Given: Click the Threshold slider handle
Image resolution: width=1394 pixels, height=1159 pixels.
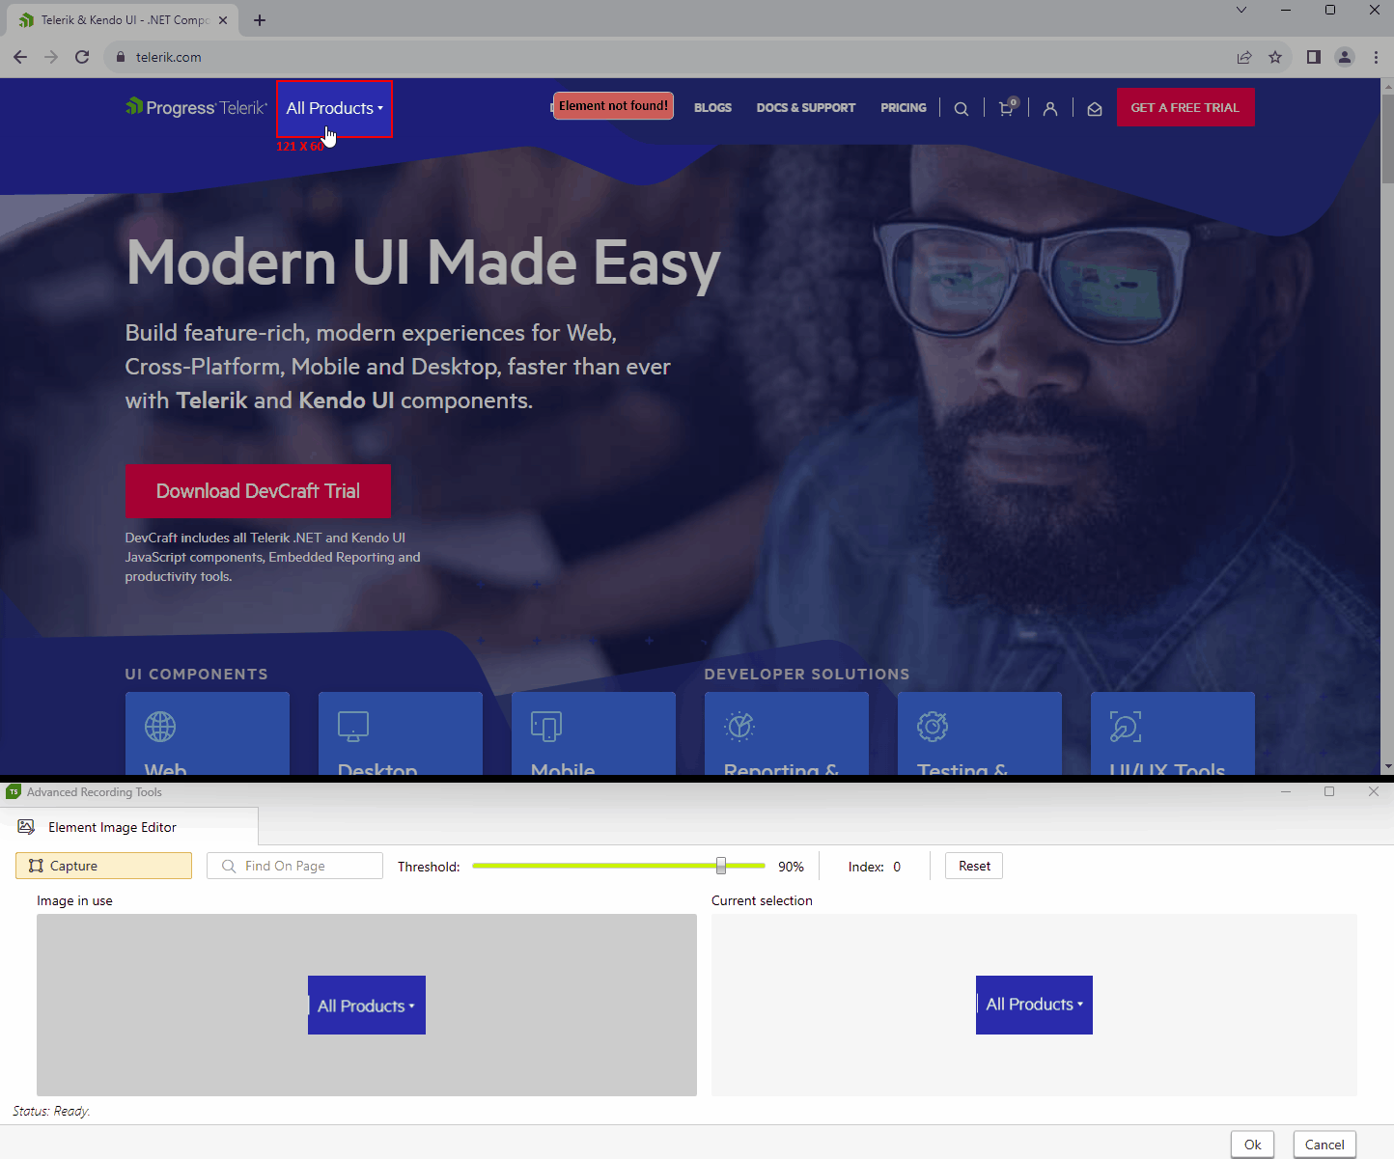Looking at the screenshot, I should (x=721, y=866).
